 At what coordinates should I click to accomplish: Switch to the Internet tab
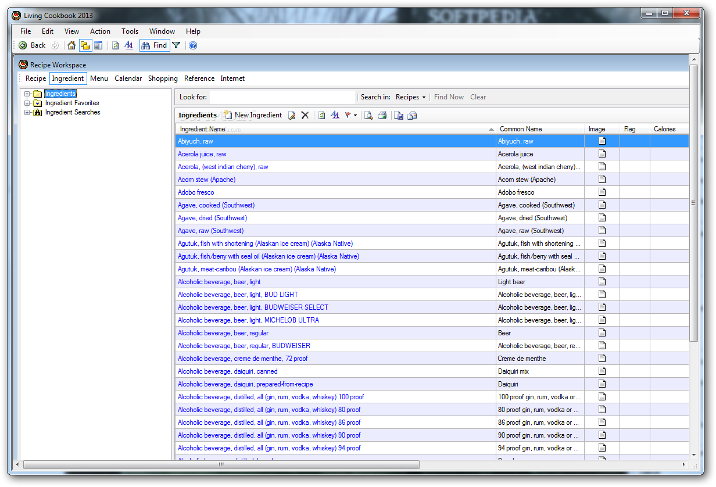(x=232, y=78)
